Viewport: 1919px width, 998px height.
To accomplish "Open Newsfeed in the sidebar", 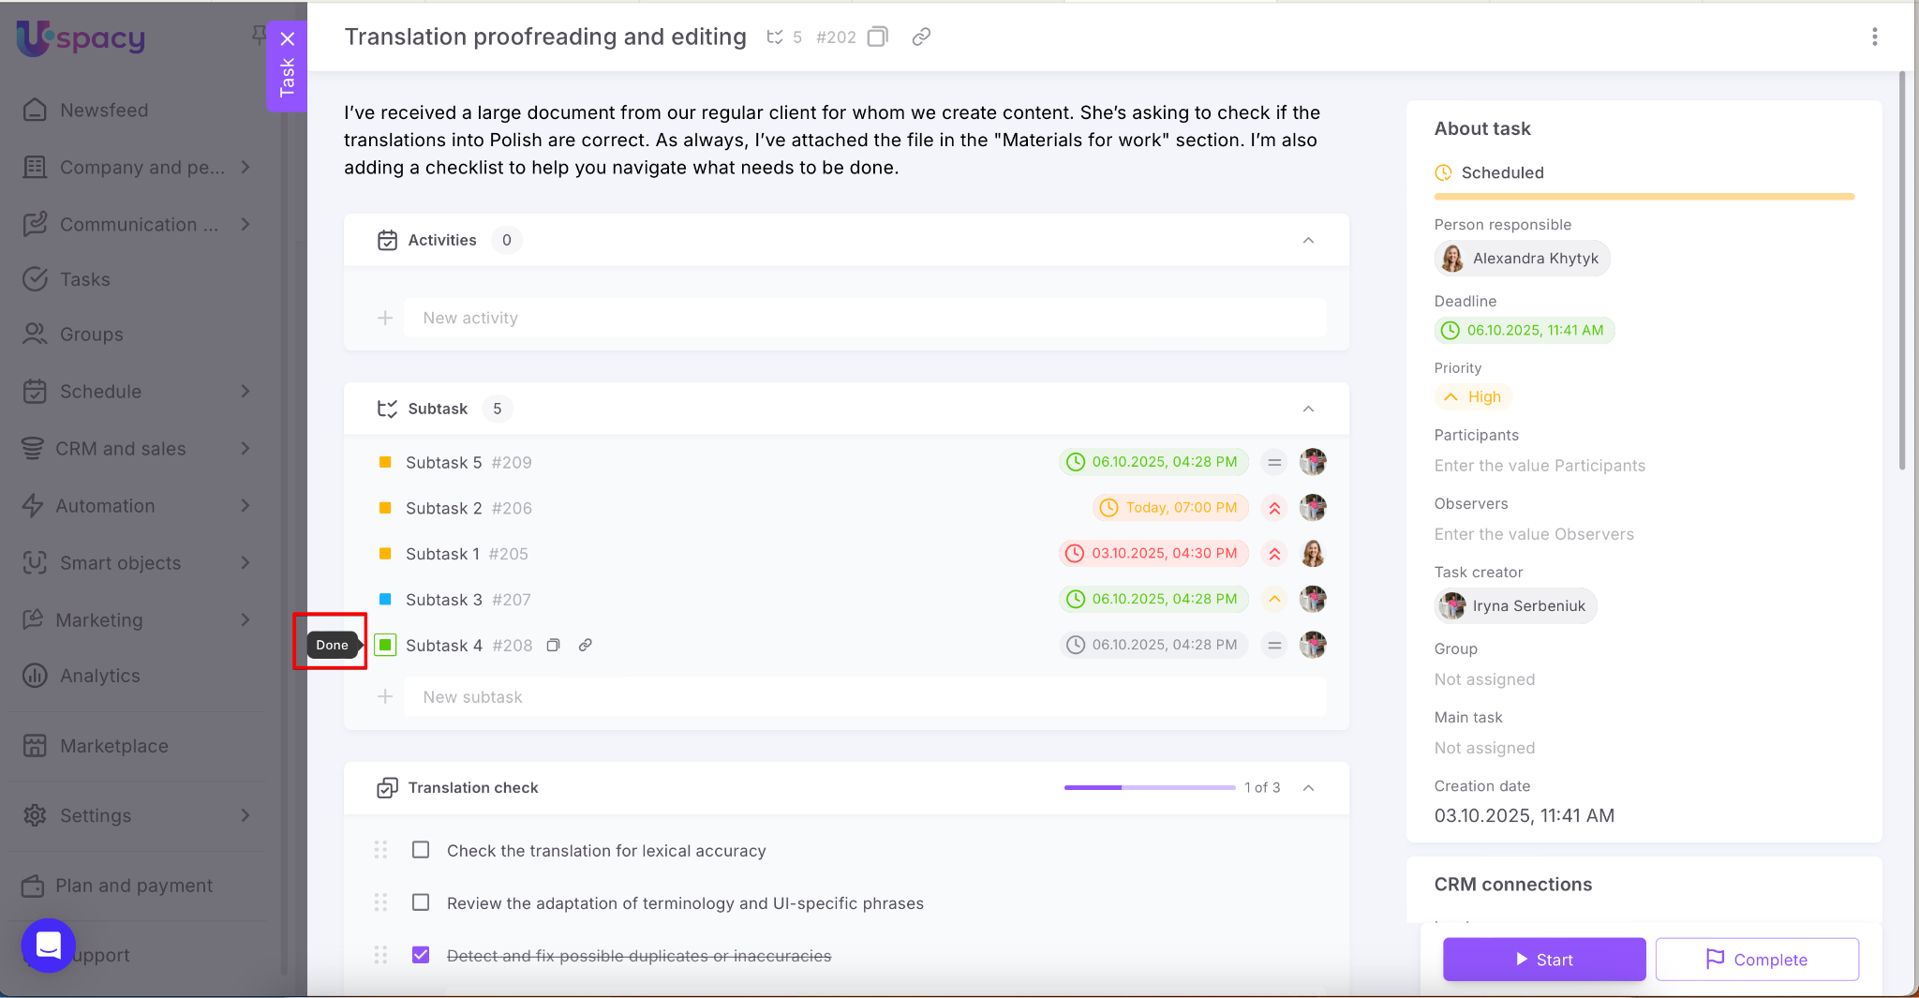I will (103, 110).
